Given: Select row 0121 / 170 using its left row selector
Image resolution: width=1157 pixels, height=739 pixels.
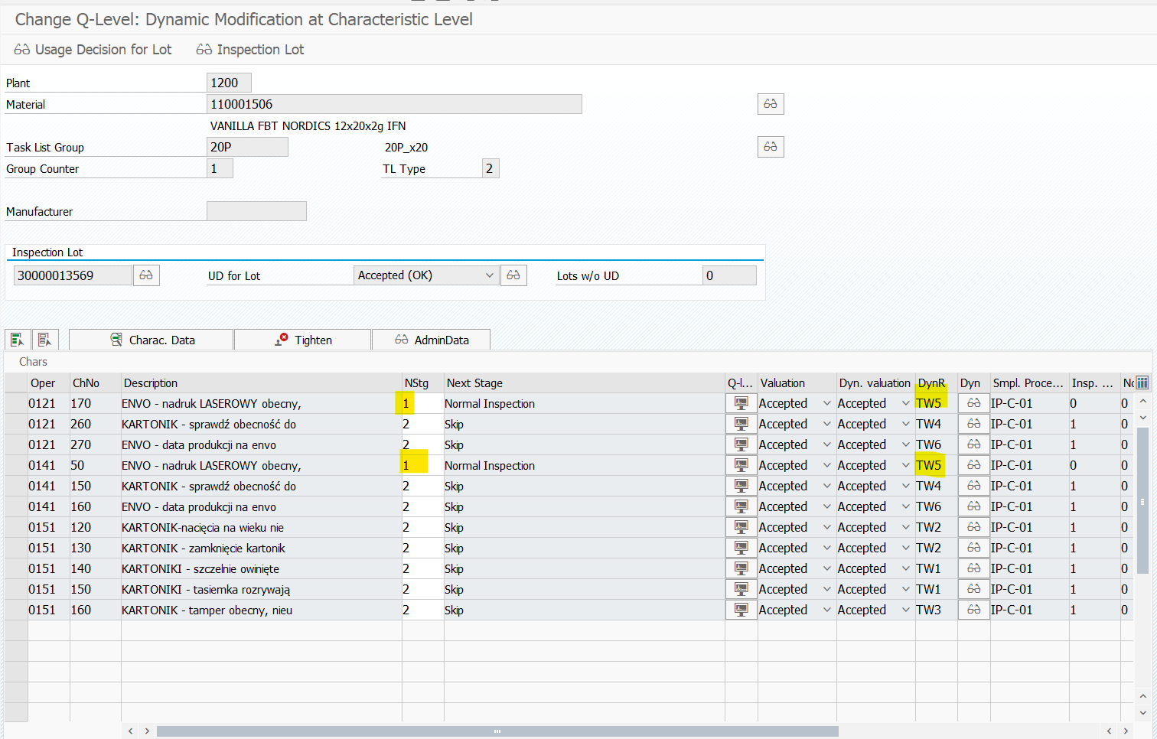Looking at the screenshot, I should tap(16, 403).
